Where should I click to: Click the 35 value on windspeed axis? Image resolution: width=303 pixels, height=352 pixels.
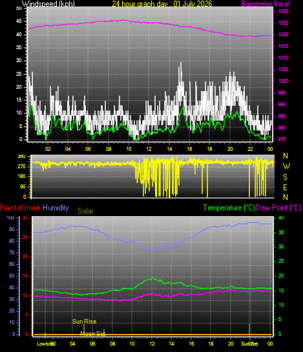[19, 48]
